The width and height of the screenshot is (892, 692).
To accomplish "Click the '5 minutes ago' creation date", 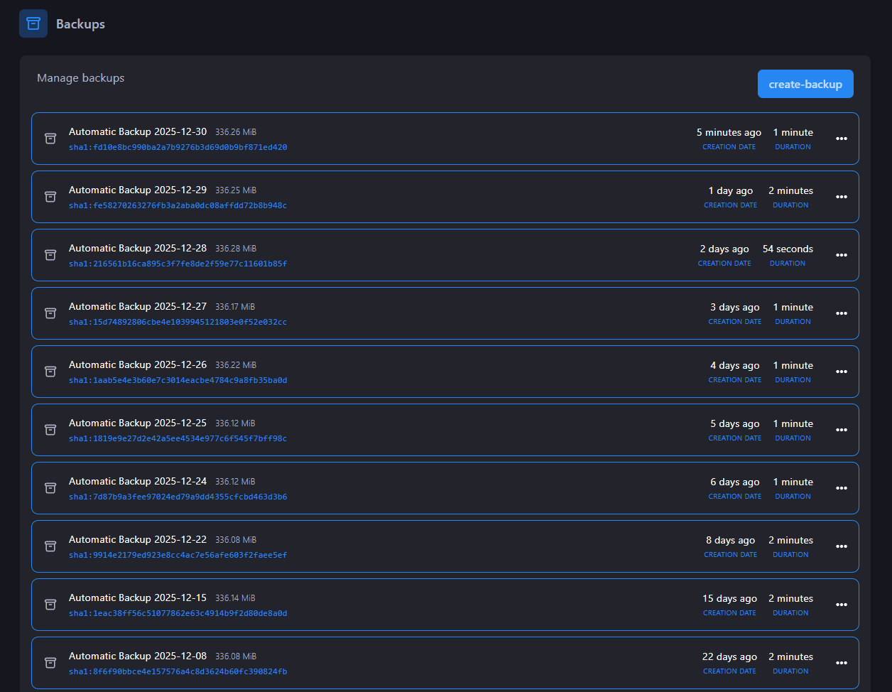I will tap(729, 132).
